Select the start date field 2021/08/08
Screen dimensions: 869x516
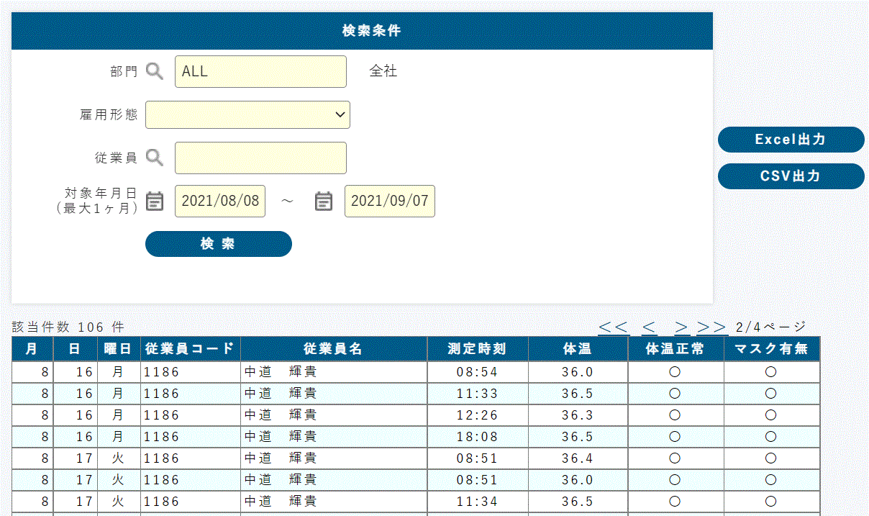point(220,201)
